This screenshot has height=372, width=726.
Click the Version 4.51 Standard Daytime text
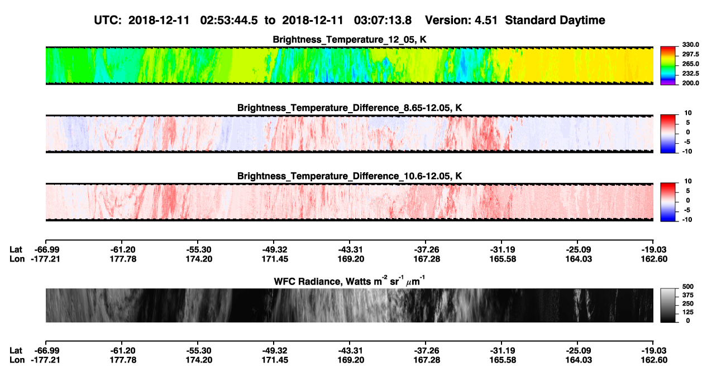(x=515, y=20)
